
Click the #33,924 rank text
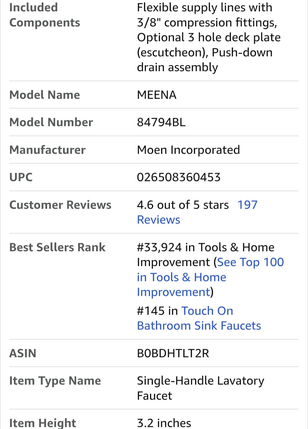point(159,247)
